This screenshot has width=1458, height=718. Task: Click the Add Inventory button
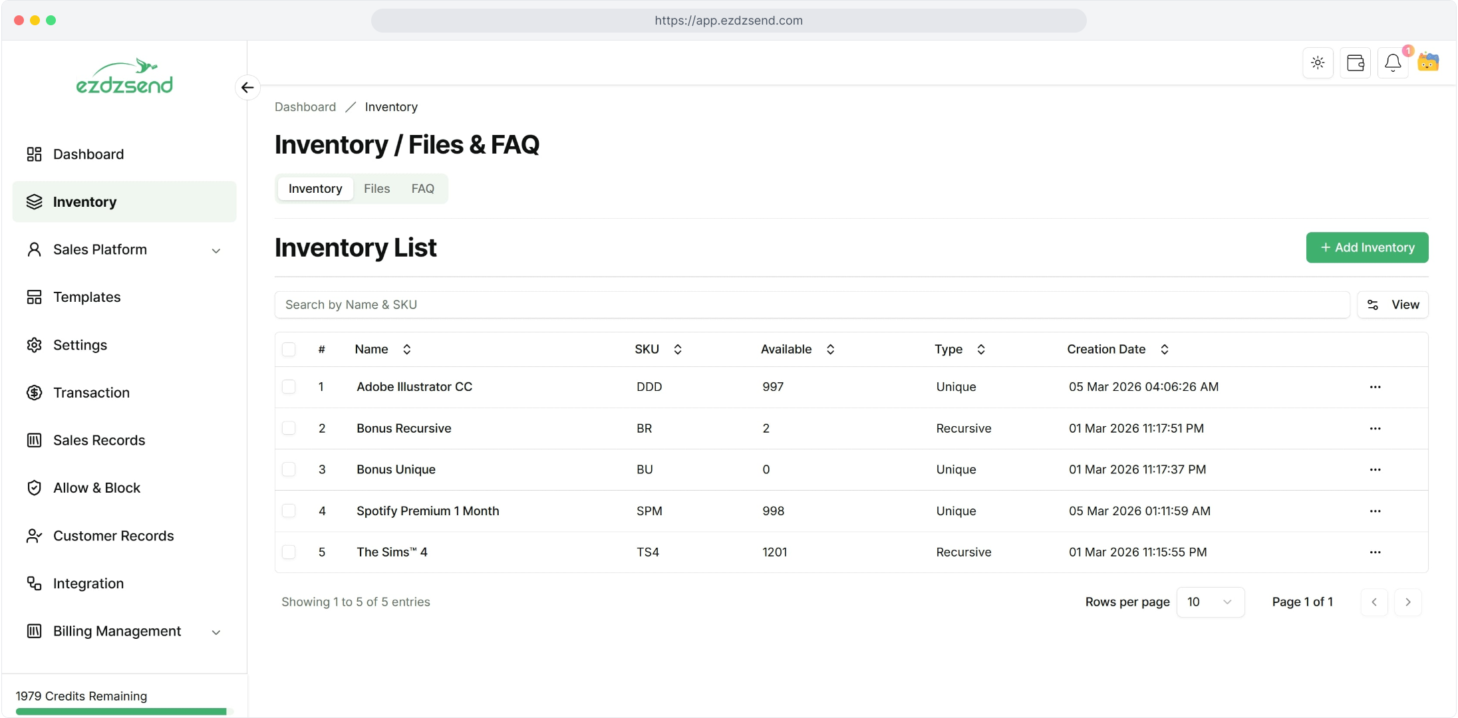1367,247
